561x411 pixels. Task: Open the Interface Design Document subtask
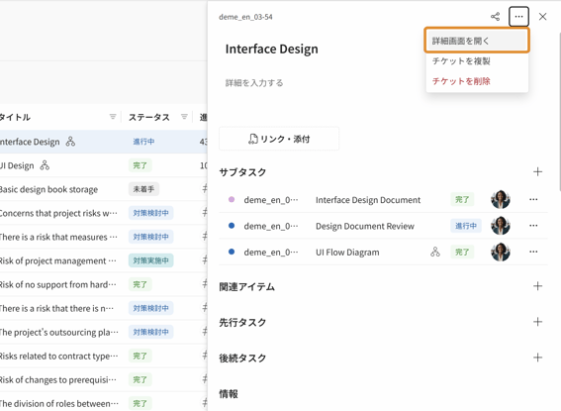tap(368, 200)
